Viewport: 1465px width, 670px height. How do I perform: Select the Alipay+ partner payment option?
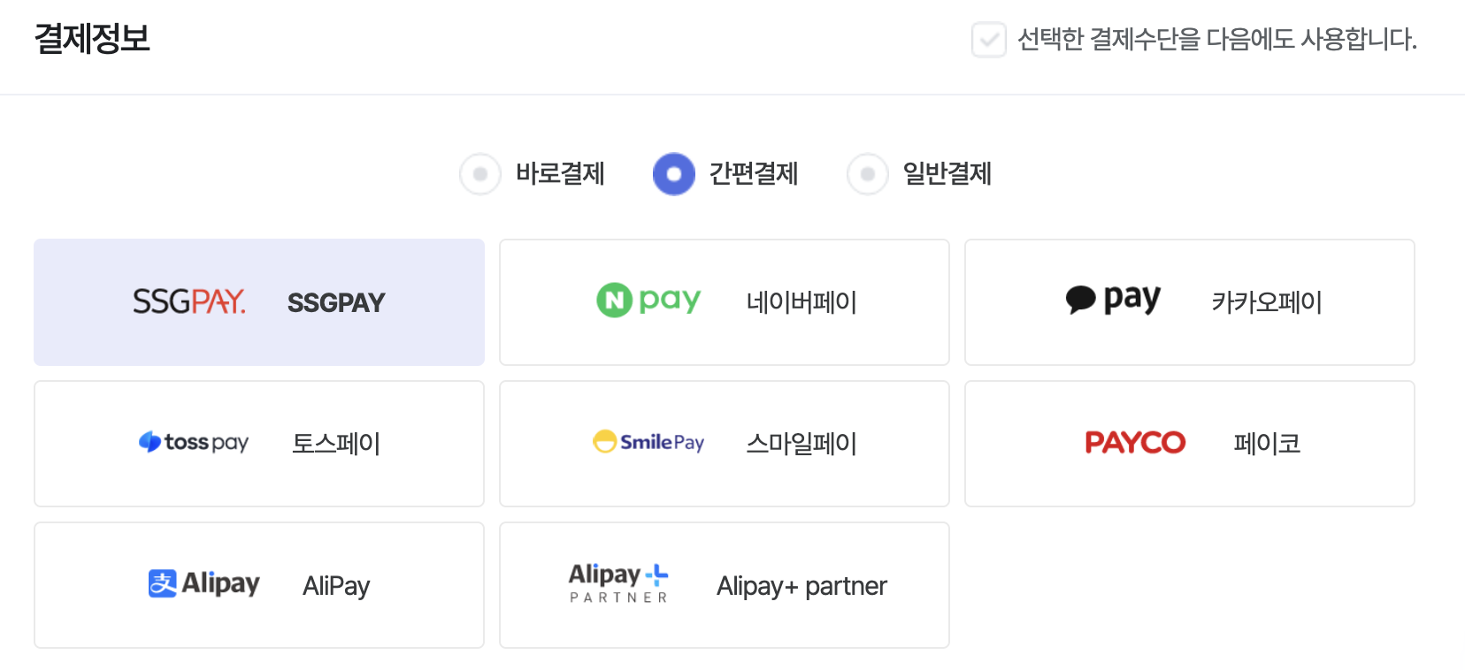tap(724, 584)
